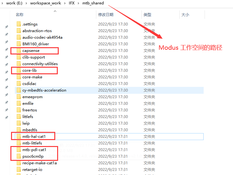Viewport: 233px width, 175px height.
Task: Click the core-lib folder icon
Action: click(19, 71)
